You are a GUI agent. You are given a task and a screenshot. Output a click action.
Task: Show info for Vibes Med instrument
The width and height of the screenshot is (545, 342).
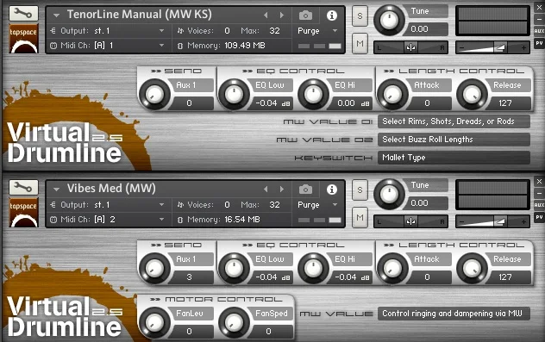coord(332,190)
